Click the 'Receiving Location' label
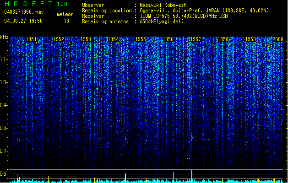288x183 pixels. click(x=107, y=11)
